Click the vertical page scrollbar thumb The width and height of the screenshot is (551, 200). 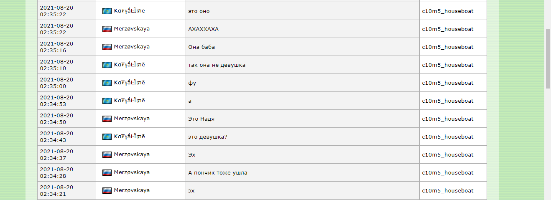pos(548,58)
